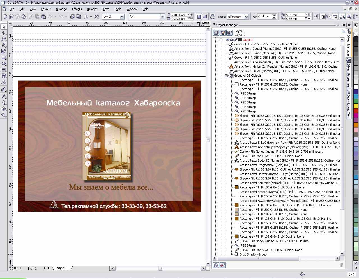The width and height of the screenshot is (359, 279).
Task: Click the Export icon in toolbar
Action: [78, 16]
